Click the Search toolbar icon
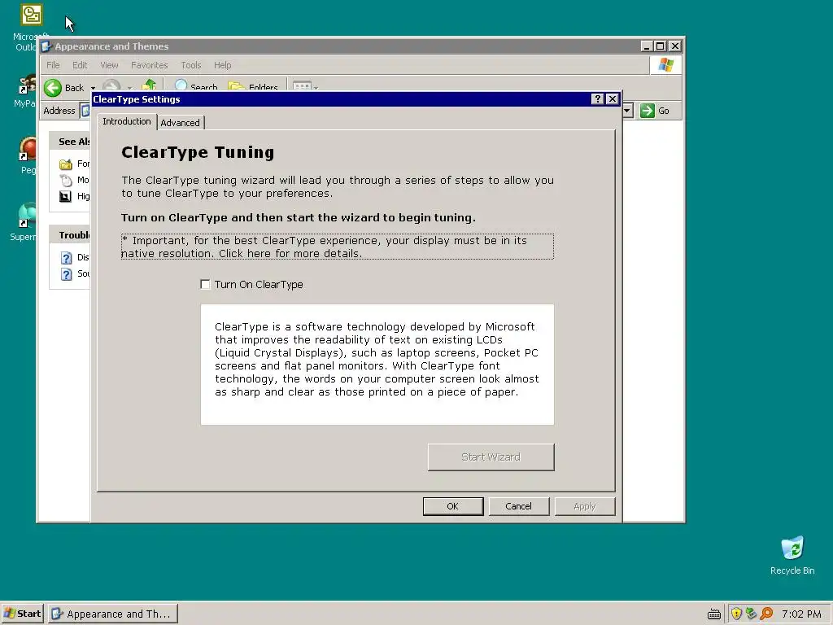The width and height of the screenshot is (833, 625). click(x=181, y=85)
